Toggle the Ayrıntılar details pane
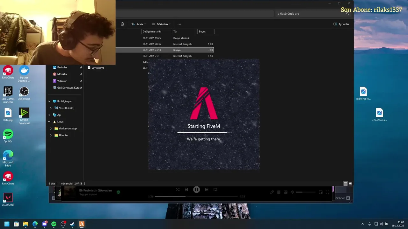 [341, 24]
